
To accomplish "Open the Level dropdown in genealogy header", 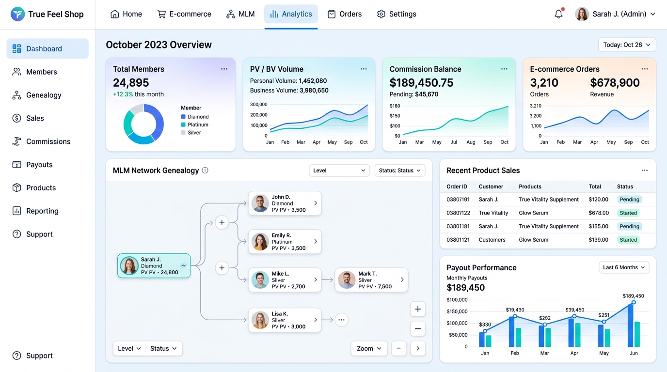I will point(339,170).
